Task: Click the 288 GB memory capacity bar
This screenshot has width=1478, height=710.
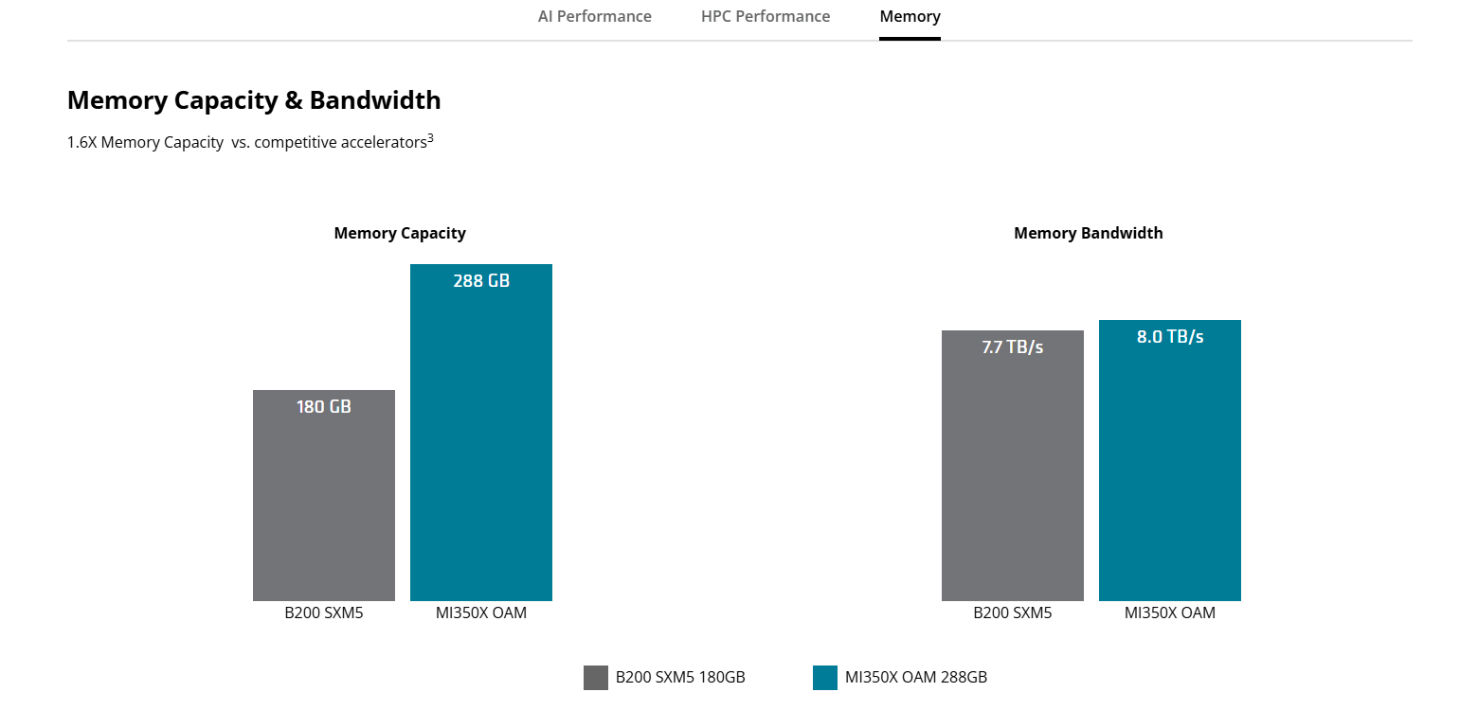Action: 481,433
